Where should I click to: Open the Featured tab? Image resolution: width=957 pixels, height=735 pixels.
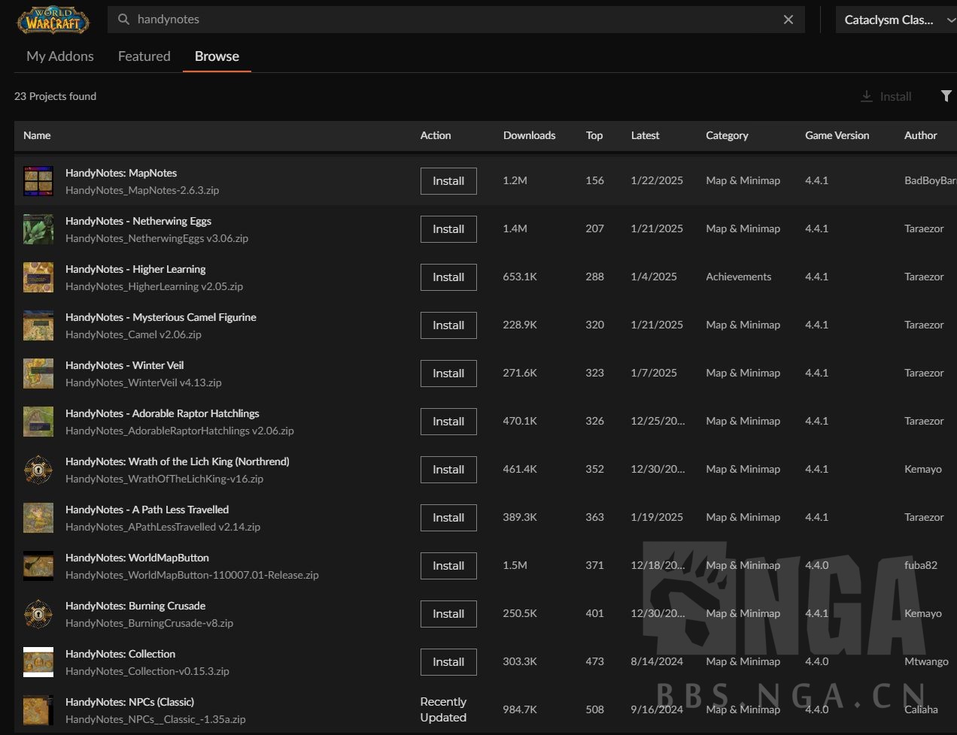pyautogui.click(x=144, y=56)
